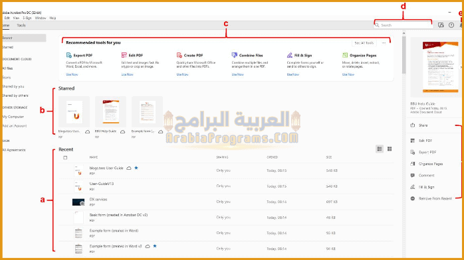Click Add an Account in sidebar
The image size is (464, 260).
[x=15, y=126]
